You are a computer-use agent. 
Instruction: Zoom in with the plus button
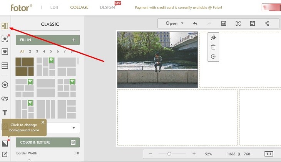pos(194,154)
